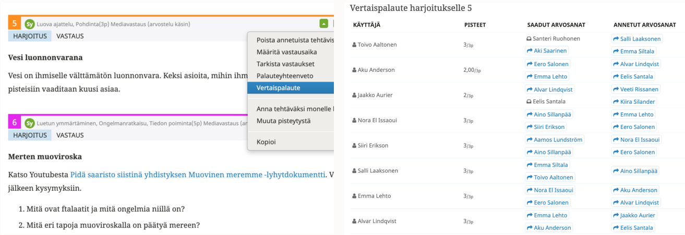Screen dimensions: 685x235
Task: Open the VASTAUS tab of exercise 5
Action: (70, 36)
